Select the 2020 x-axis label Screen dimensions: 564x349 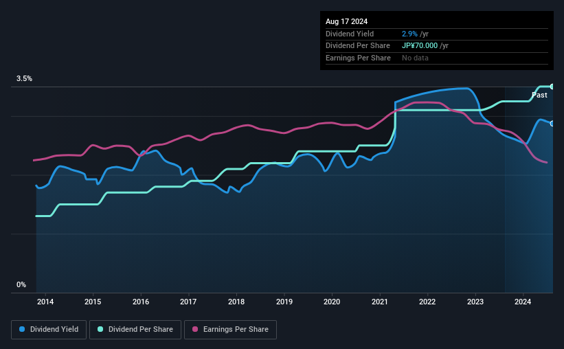[x=332, y=302]
